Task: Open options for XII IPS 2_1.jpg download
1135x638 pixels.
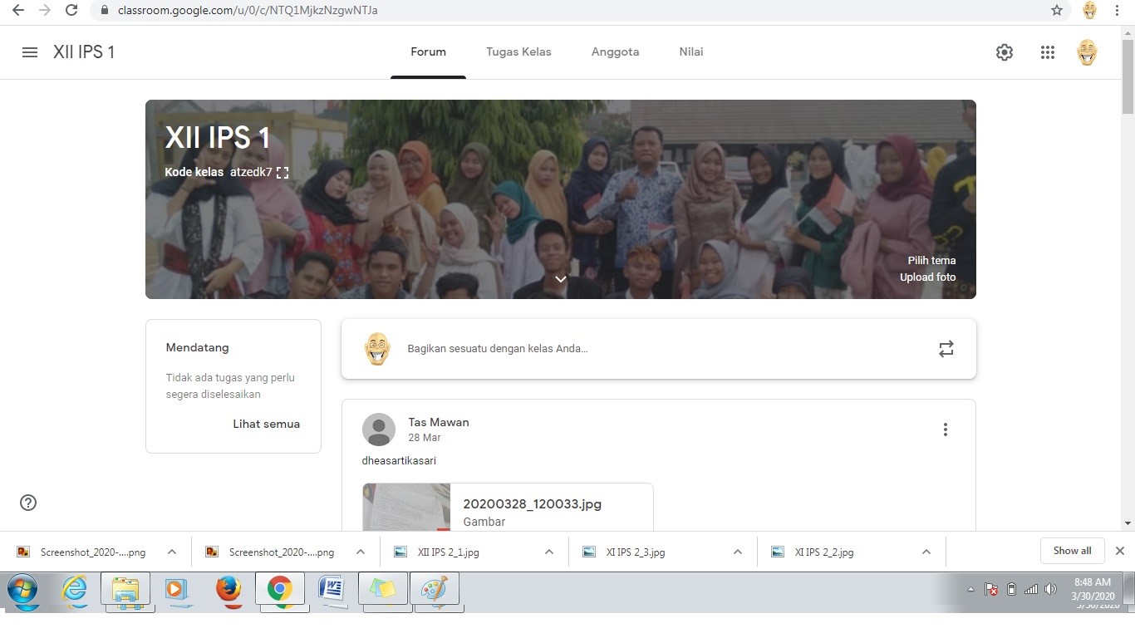Action: click(549, 552)
